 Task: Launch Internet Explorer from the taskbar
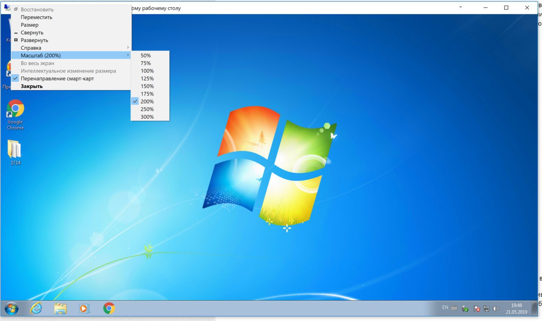(x=36, y=308)
